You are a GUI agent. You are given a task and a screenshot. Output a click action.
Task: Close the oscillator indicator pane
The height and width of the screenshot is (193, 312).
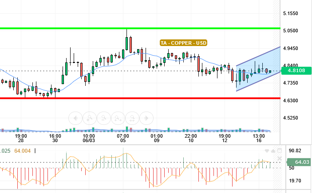[280, 158]
